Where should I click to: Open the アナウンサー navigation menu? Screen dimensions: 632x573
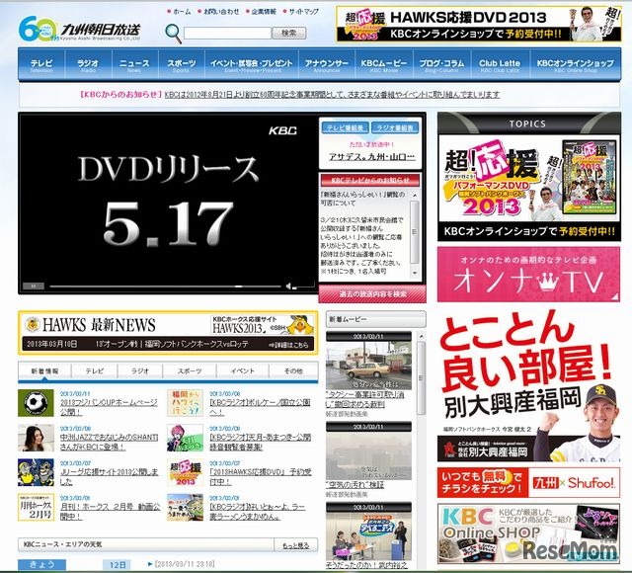click(x=327, y=64)
